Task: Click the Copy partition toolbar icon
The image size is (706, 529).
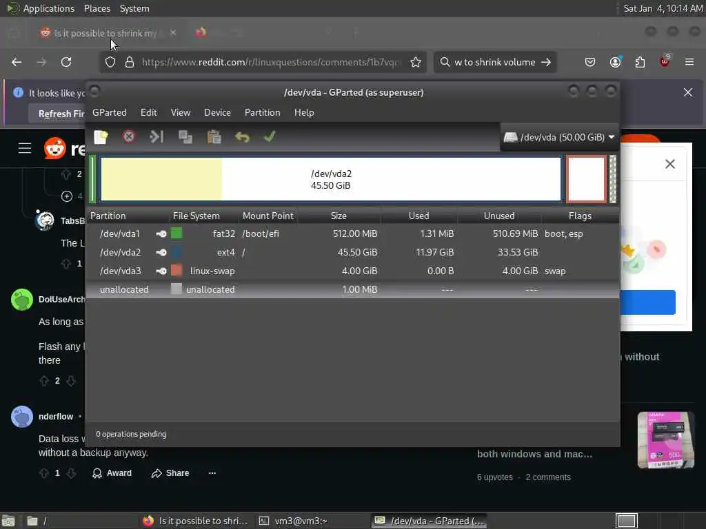Action: 185,137
